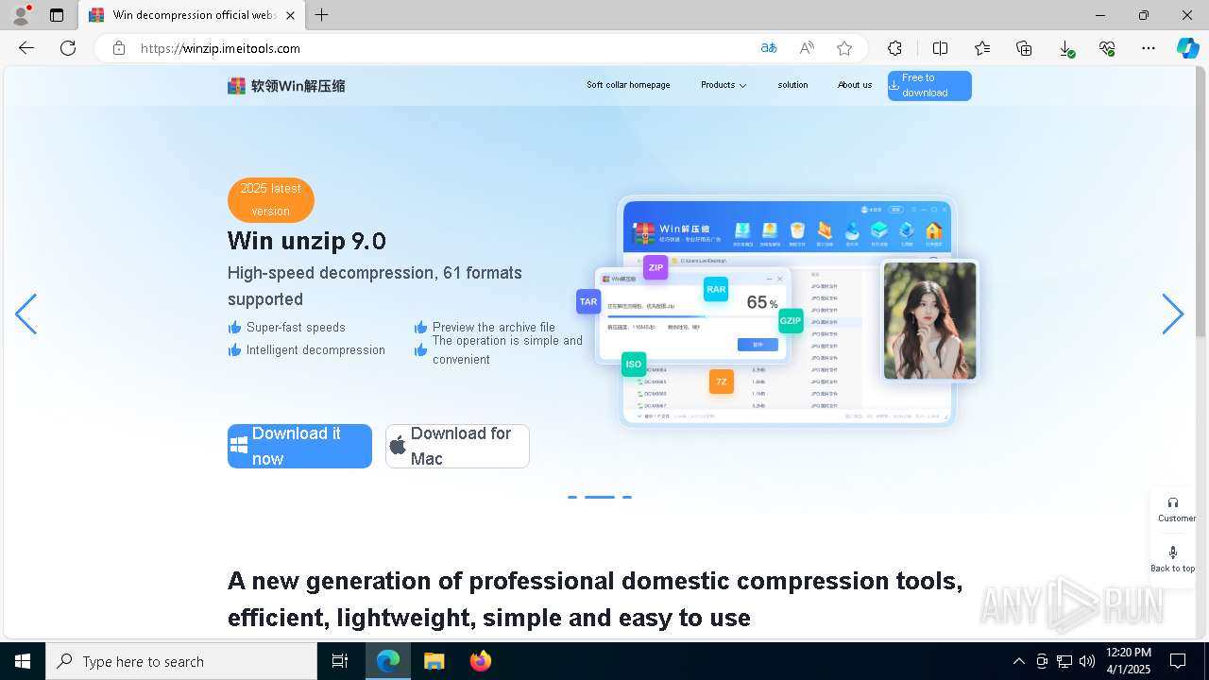
Task: Click the browser Back arrow
Action: [x=26, y=48]
